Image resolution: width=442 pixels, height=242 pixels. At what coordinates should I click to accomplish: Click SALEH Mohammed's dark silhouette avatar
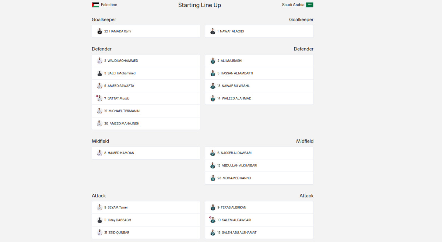(x=99, y=73)
